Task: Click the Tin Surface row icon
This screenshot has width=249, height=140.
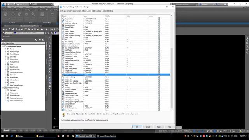Action: tap(63, 106)
